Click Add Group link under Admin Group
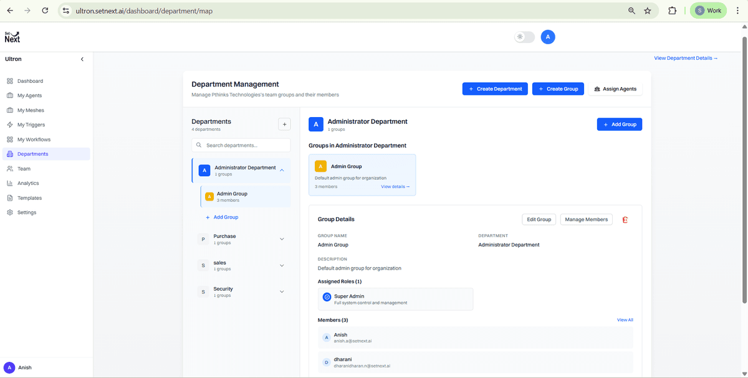 [x=222, y=217]
